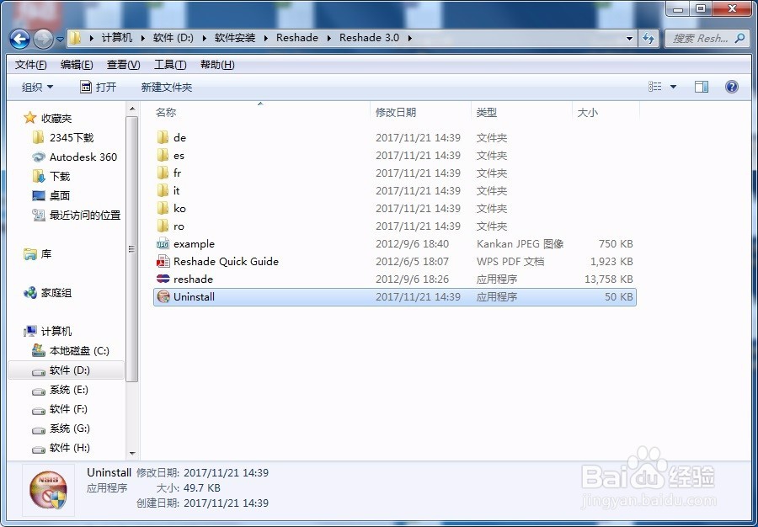This screenshot has height=527, width=758.
Task: Click the 2012/6/5 18:07 date cell
Action: (x=413, y=261)
